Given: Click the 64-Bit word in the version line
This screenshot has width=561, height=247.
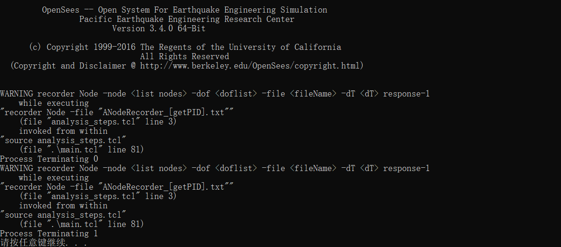Looking at the screenshot, I should coord(192,28).
